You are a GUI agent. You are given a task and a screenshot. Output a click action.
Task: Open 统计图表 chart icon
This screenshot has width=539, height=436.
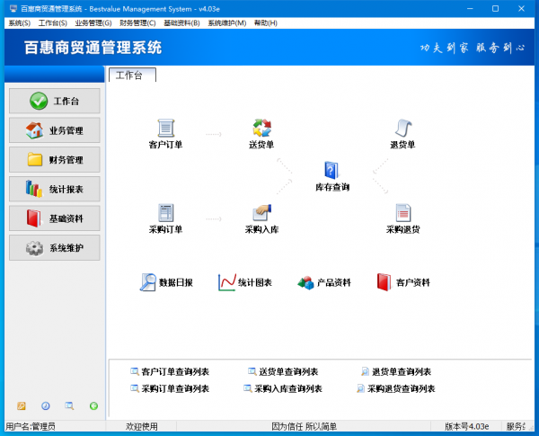point(227,282)
